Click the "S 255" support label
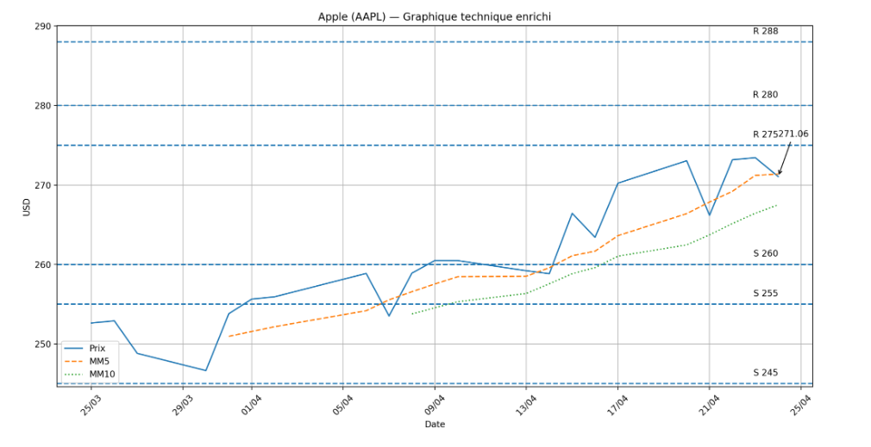871x447 pixels. [766, 294]
